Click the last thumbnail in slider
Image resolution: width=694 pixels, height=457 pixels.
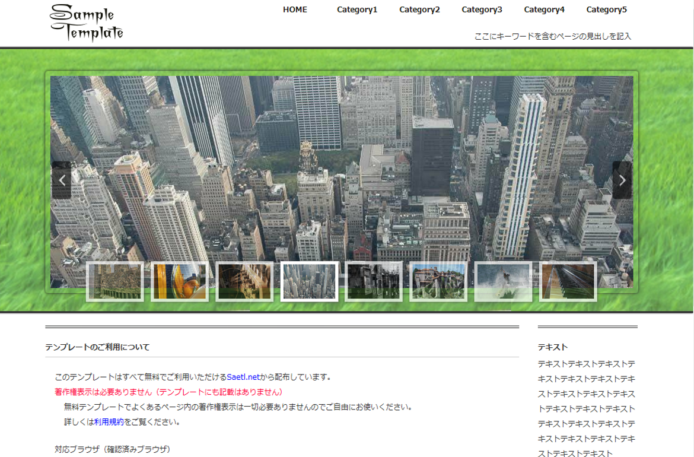tap(568, 281)
